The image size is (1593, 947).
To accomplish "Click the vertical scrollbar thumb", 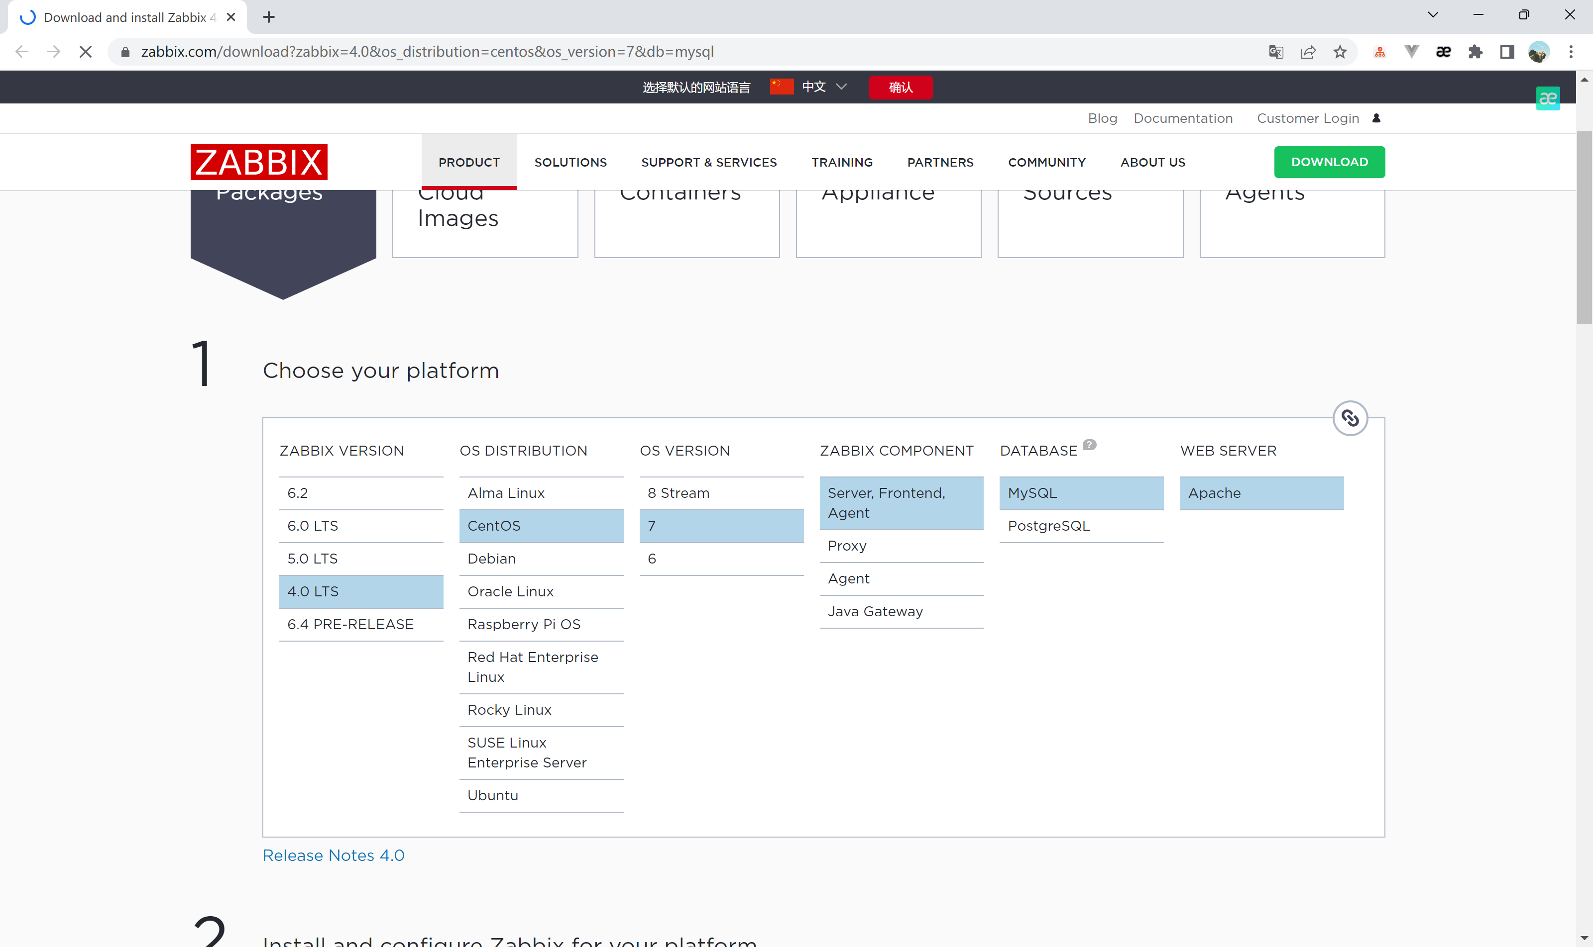I will pos(1584,228).
